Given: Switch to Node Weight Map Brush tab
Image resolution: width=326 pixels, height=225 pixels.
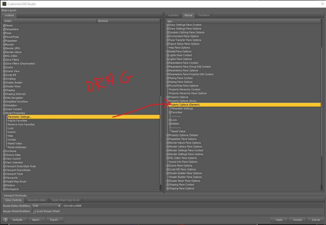Looking at the screenshot, I should coord(66,200).
